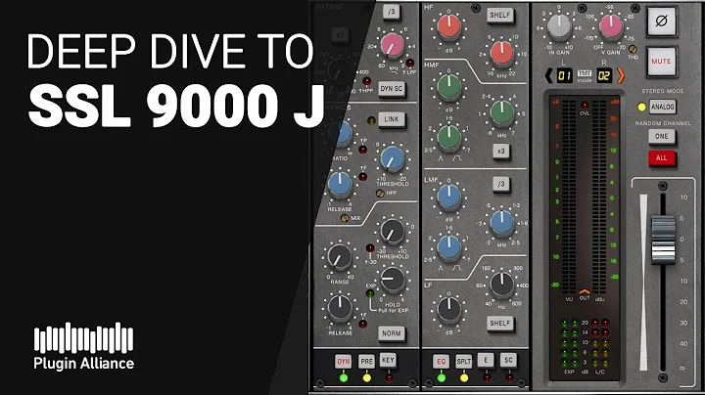Image resolution: width=705 pixels, height=395 pixels.
Task: Click the orange OUT meter arrow indicator
Action: [584, 292]
